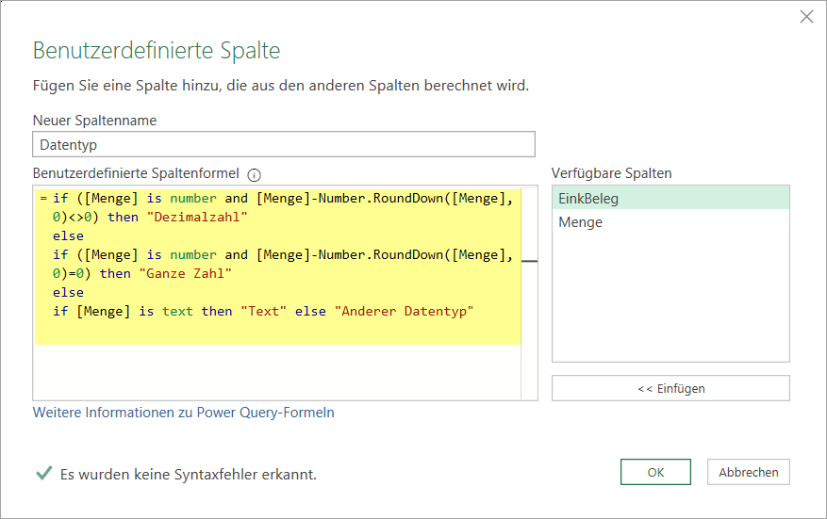Select EinkBeleg in Verfügbare Spalten

click(x=670, y=199)
